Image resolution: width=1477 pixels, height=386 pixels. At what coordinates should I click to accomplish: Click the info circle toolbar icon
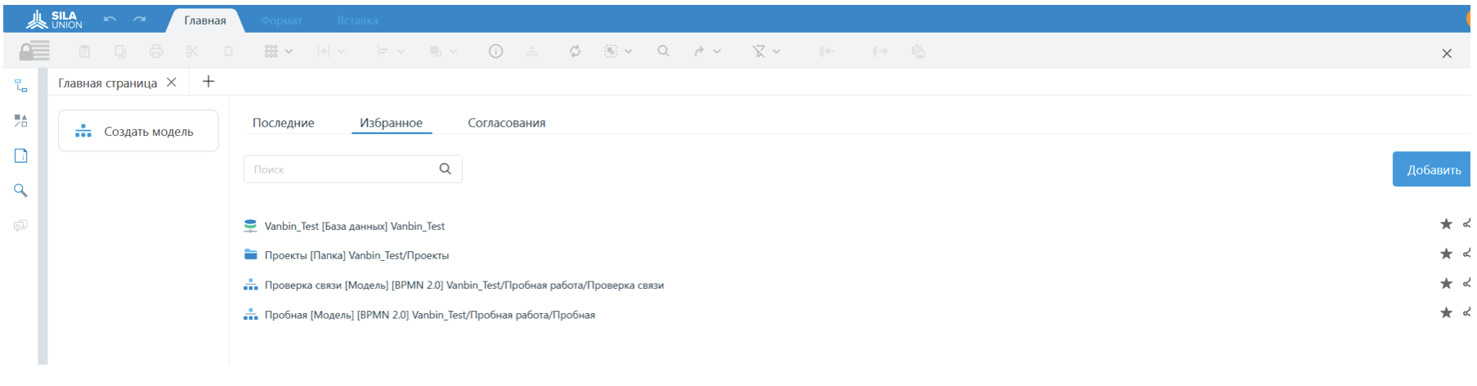tap(496, 52)
